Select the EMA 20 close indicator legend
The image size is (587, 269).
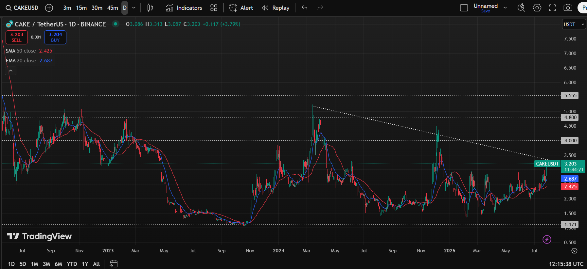(29, 61)
